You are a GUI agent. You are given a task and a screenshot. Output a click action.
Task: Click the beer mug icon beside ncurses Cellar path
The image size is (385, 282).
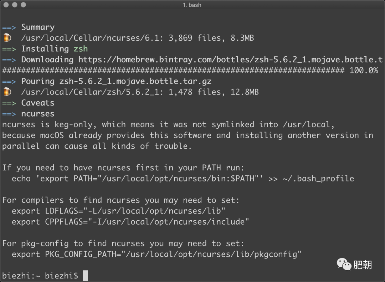pos(7,37)
